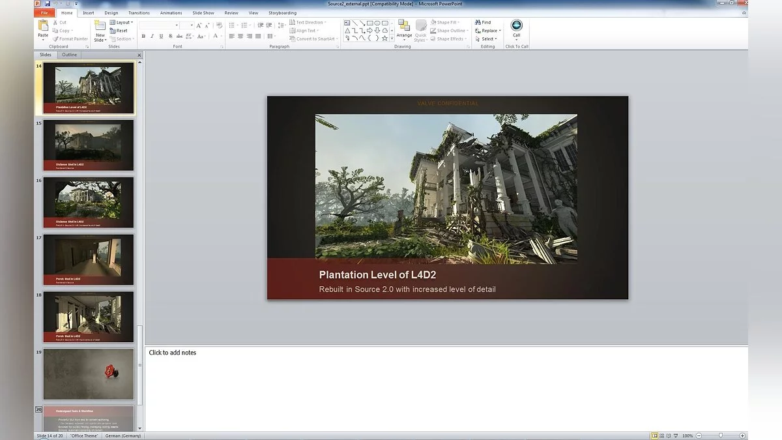The image size is (782, 440).
Task: Open the Font Color dropdown
Action: click(x=218, y=37)
